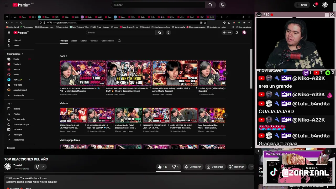
Task: Click channel search magnifier after Publicaciones tab
Action: pyautogui.click(x=119, y=41)
